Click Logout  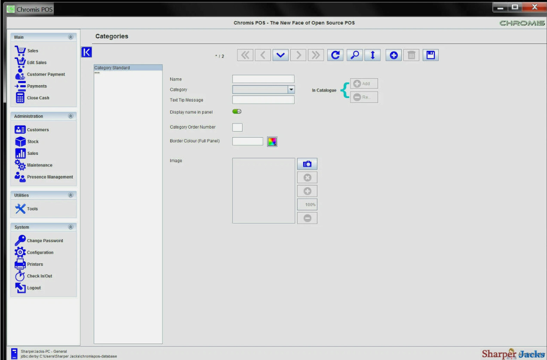point(28,288)
